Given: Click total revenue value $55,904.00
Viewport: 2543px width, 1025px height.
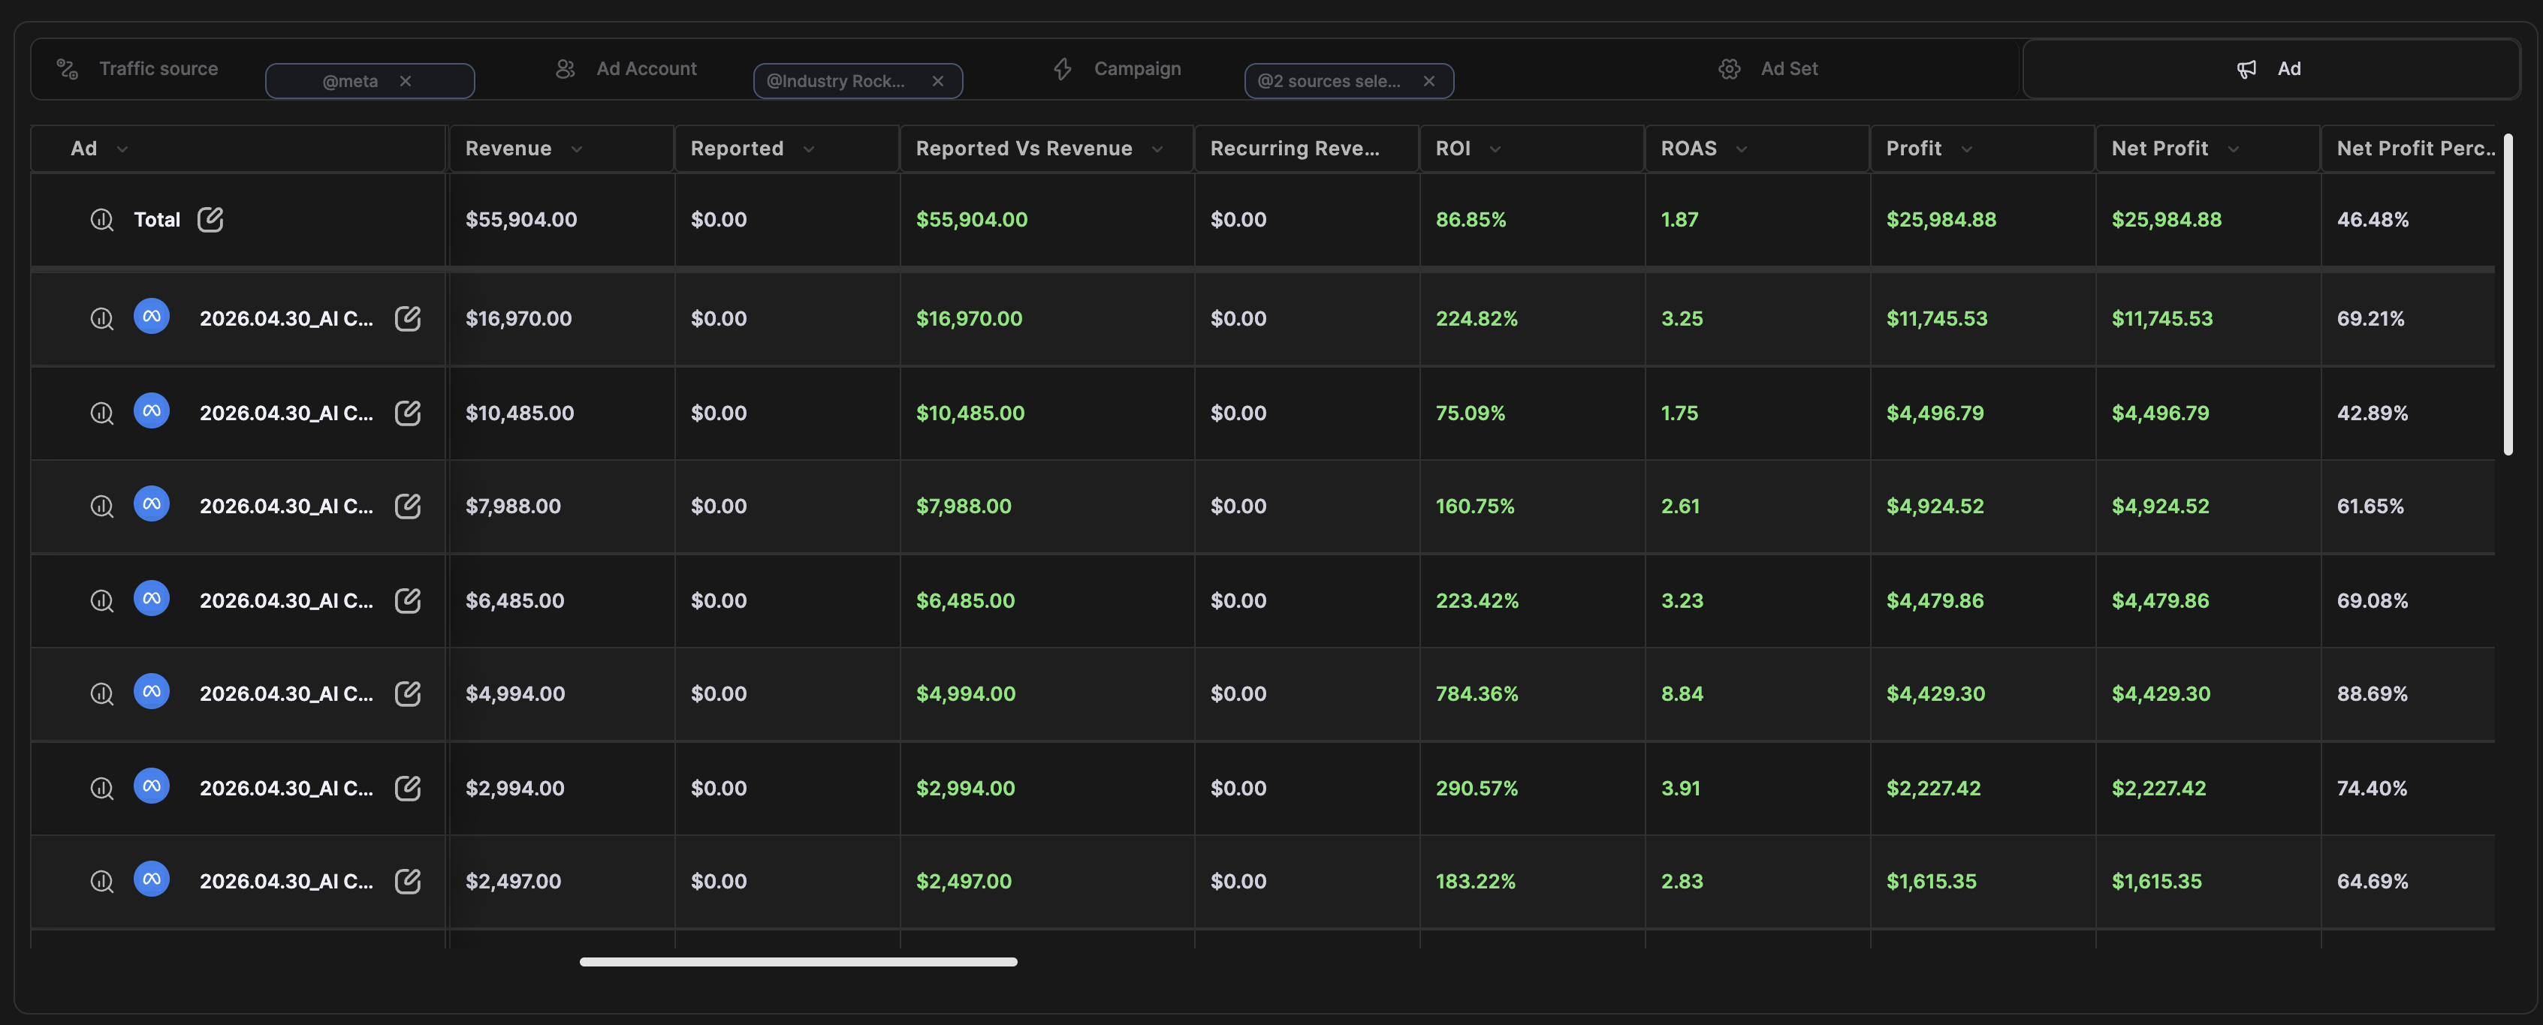Looking at the screenshot, I should [521, 220].
